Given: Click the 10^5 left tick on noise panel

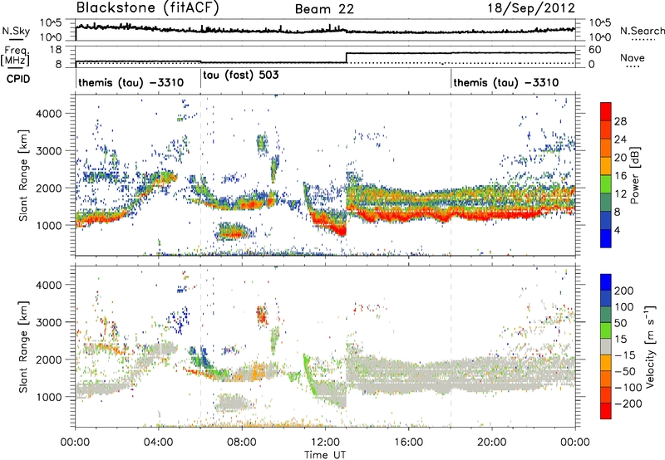Looking at the screenshot, I should tap(51, 23).
